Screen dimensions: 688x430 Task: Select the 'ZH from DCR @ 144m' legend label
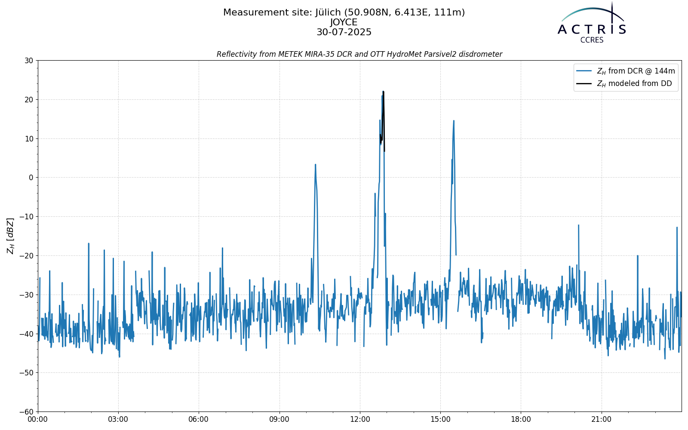(x=636, y=71)
